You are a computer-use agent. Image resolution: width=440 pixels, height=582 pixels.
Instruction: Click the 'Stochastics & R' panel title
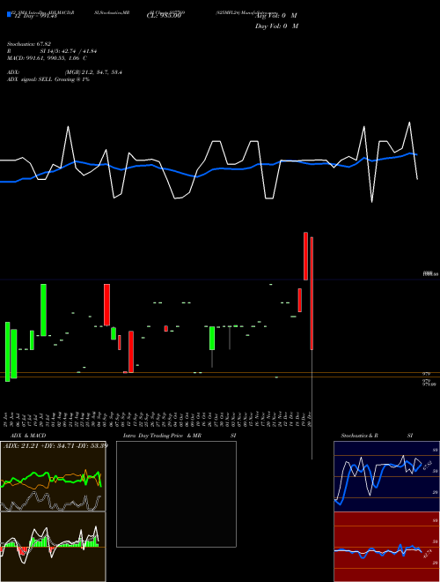pos(359,436)
